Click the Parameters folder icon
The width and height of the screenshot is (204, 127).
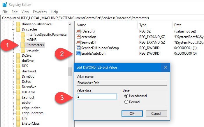tap(23, 45)
